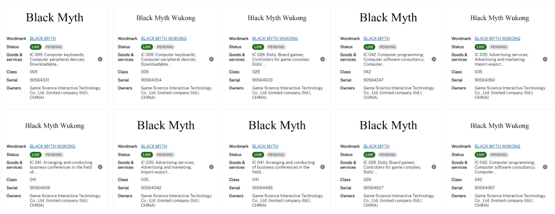Image resolution: width=555 pixels, height=214 pixels.
Task: Click Black Myth mark image above serial 90564627
Action: point(388,125)
